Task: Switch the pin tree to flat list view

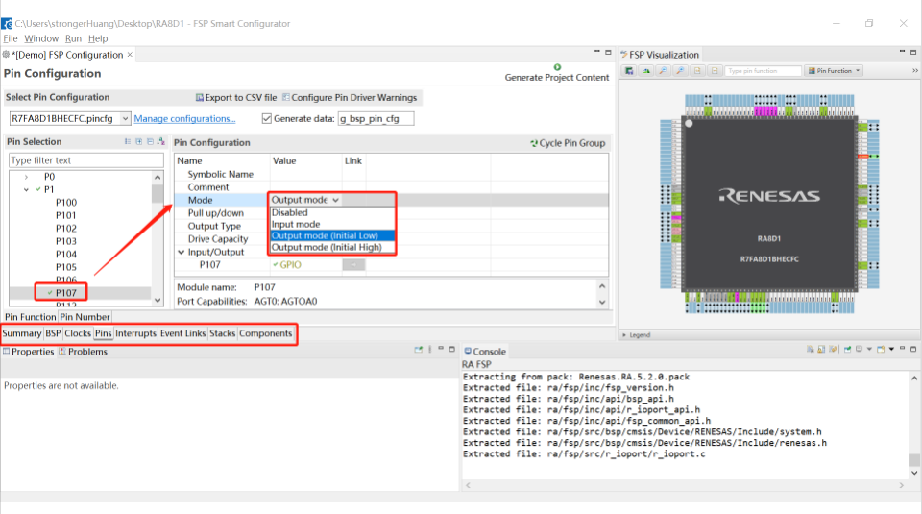Action: click(x=128, y=142)
